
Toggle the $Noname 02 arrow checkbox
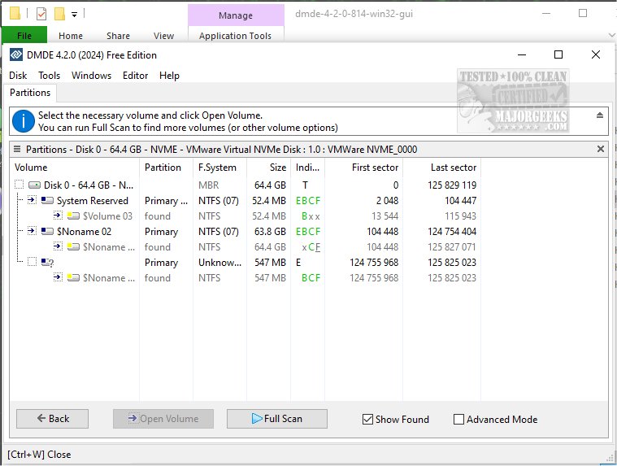click(32, 231)
